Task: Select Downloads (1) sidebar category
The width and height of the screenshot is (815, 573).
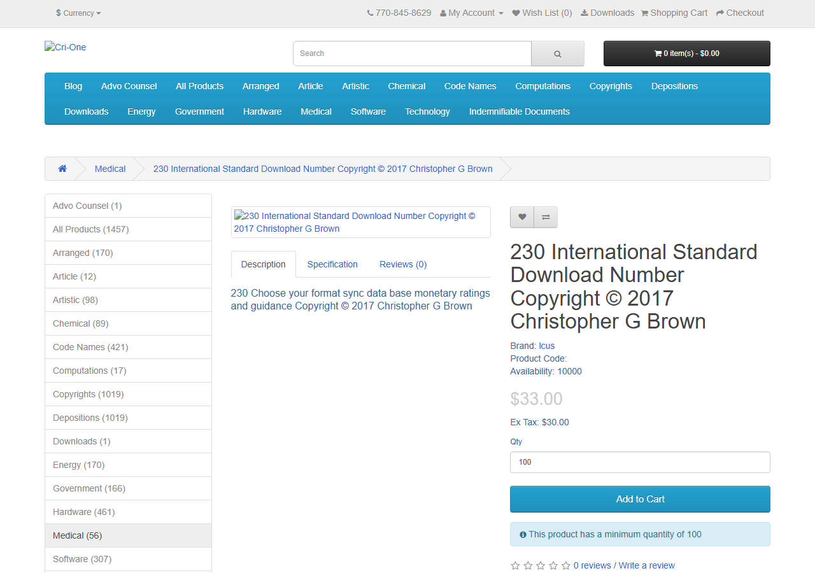Action: 128,441
